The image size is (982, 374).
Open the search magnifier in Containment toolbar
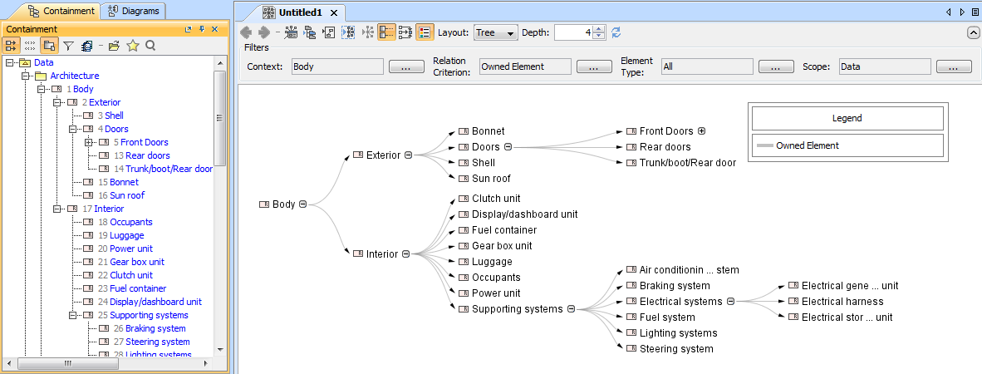click(150, 46)
